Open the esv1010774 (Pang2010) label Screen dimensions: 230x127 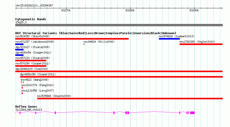(x=38, y=85)
